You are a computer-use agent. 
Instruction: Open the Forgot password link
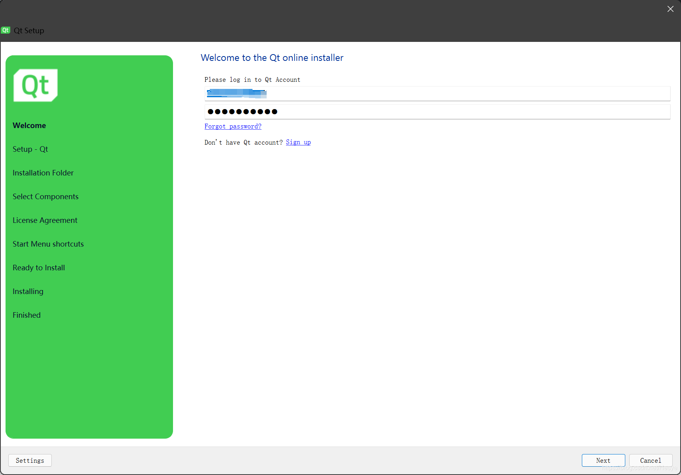pos(233,126)
